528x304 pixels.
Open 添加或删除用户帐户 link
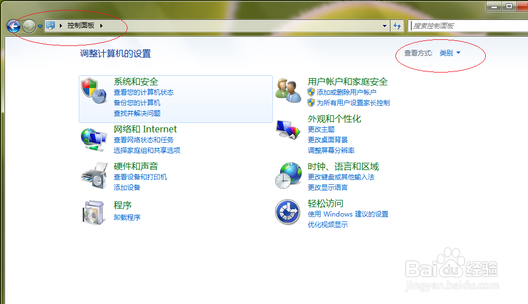[x=347, y=92]
